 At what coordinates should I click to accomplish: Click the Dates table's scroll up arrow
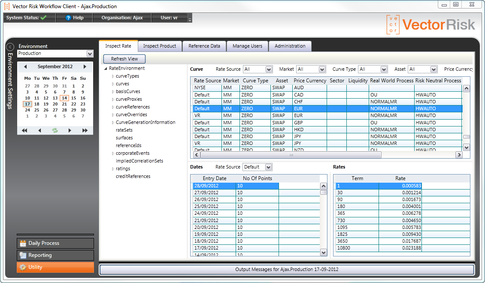click(324, 186)
